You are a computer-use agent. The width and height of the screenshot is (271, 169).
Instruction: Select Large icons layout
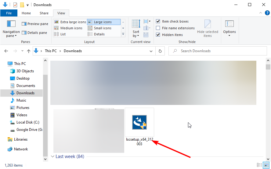(104, 22)
